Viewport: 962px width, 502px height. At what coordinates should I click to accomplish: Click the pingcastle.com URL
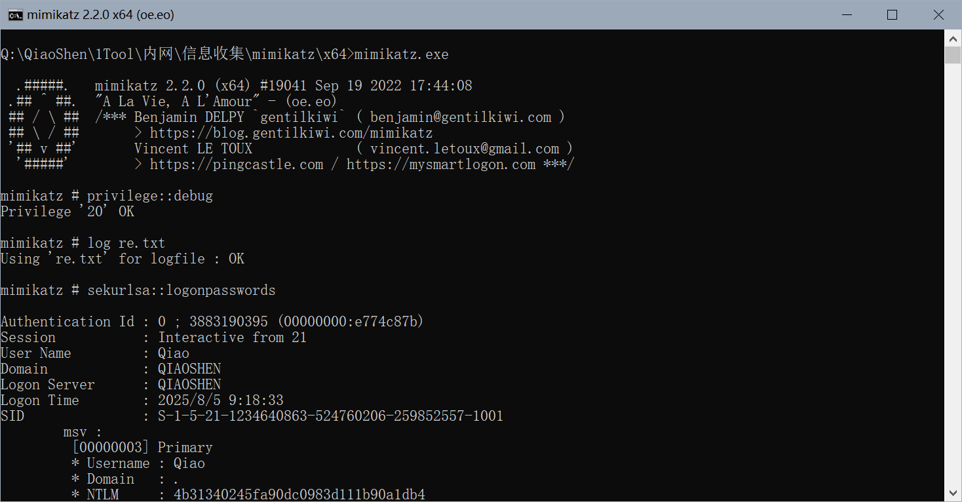tap(236, 164)
